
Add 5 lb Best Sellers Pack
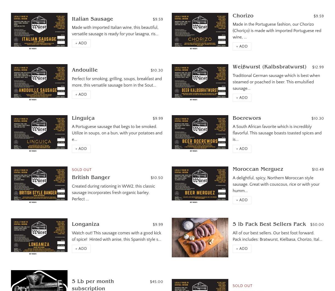pos(242,249)
